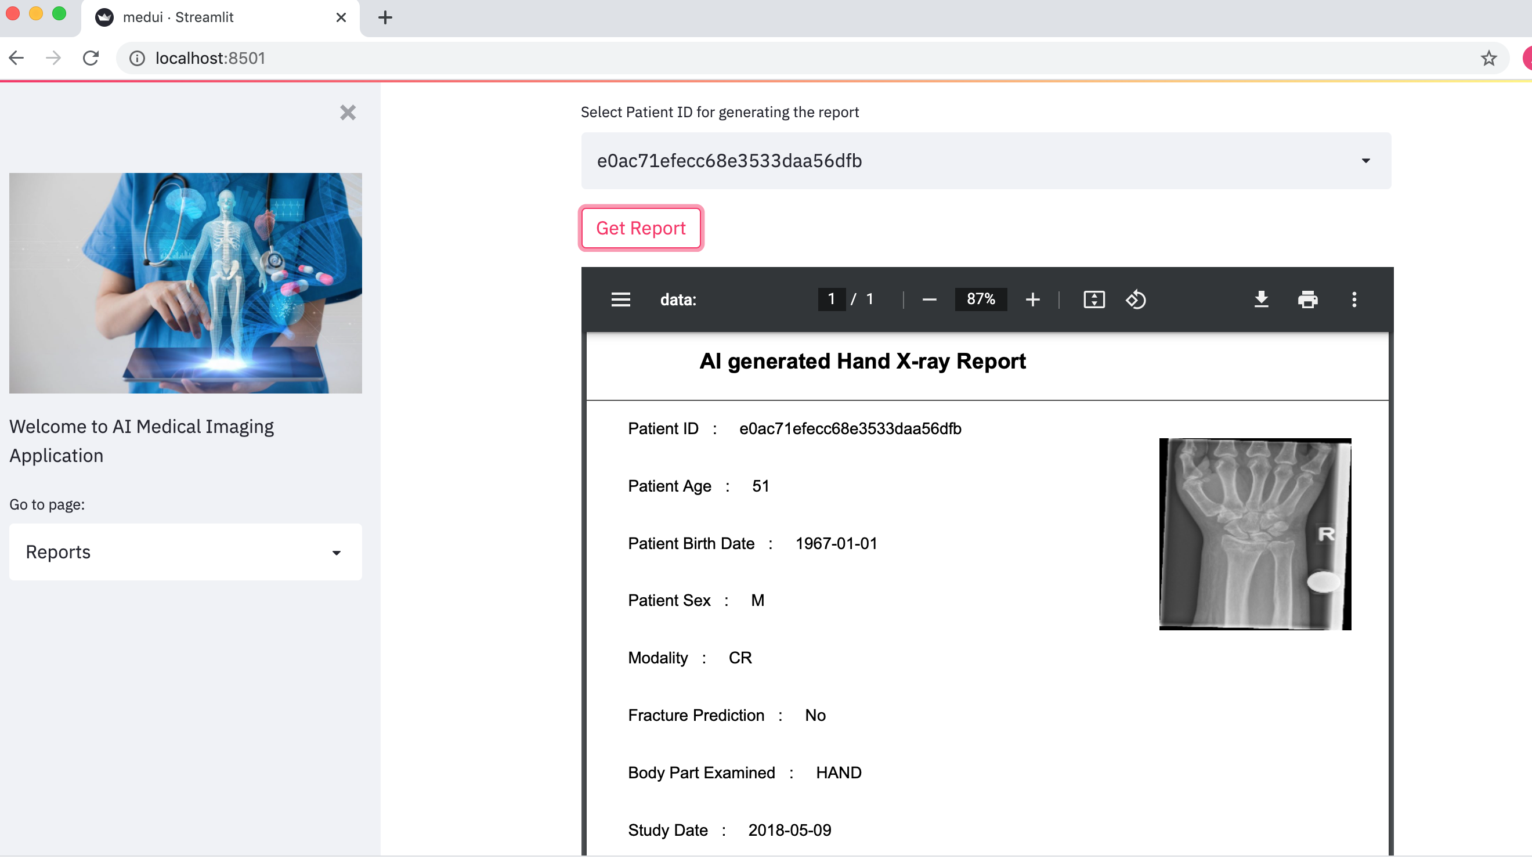Image resolution: width=1532 pixels, height=859 pixels.
Task: Zoom in the PDF report
Action: coord(1032,299)
